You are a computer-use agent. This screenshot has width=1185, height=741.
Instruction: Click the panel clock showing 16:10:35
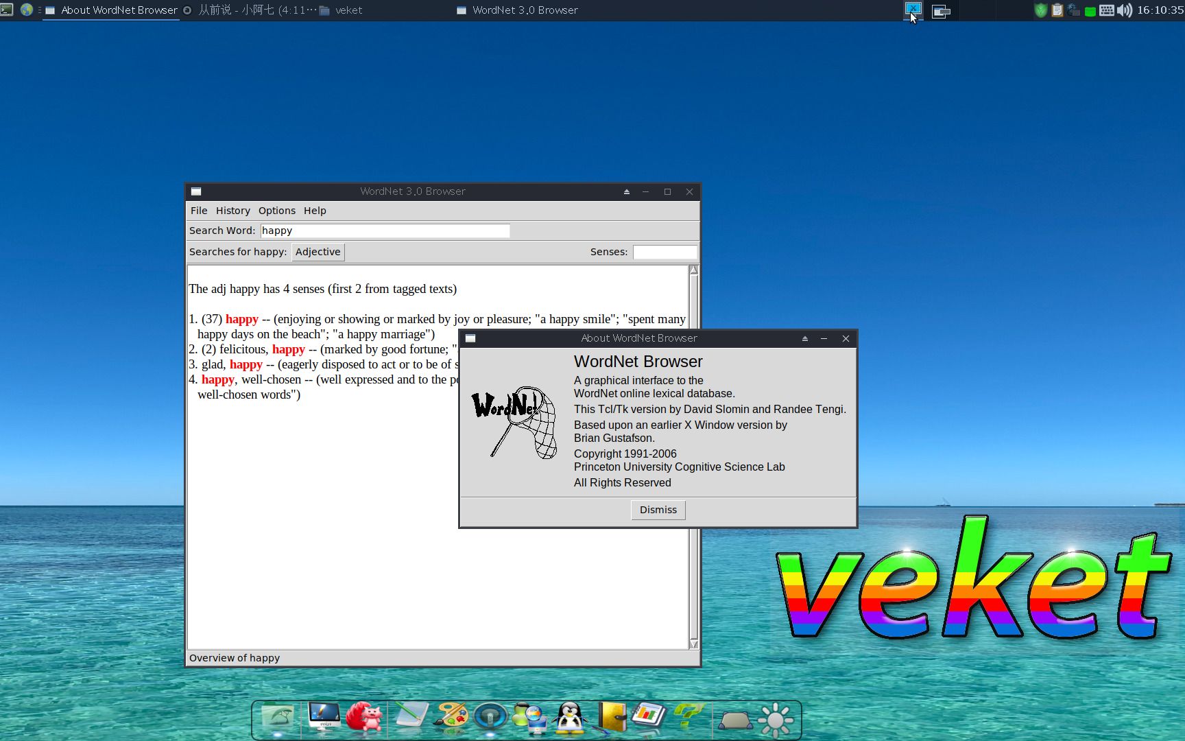click(x=1160, y=10)
